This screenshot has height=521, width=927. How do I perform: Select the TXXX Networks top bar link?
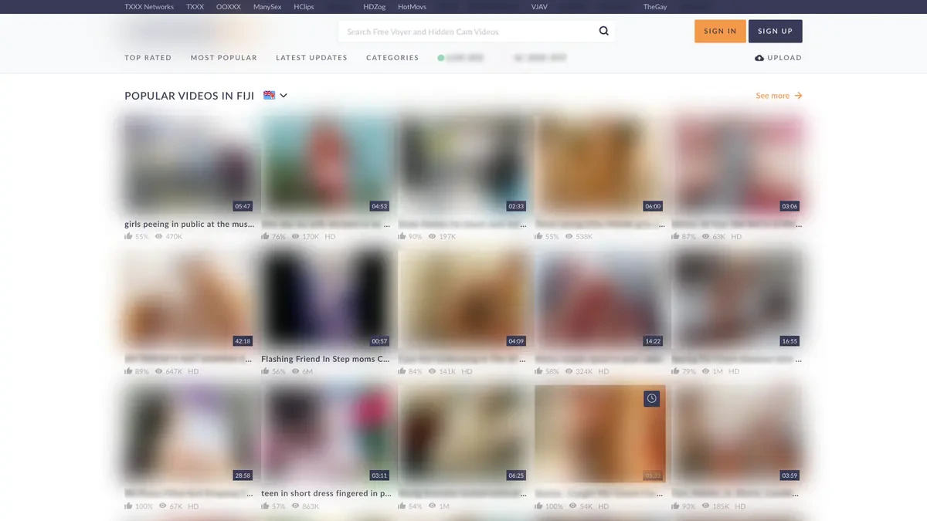click(x=149, y=7)
